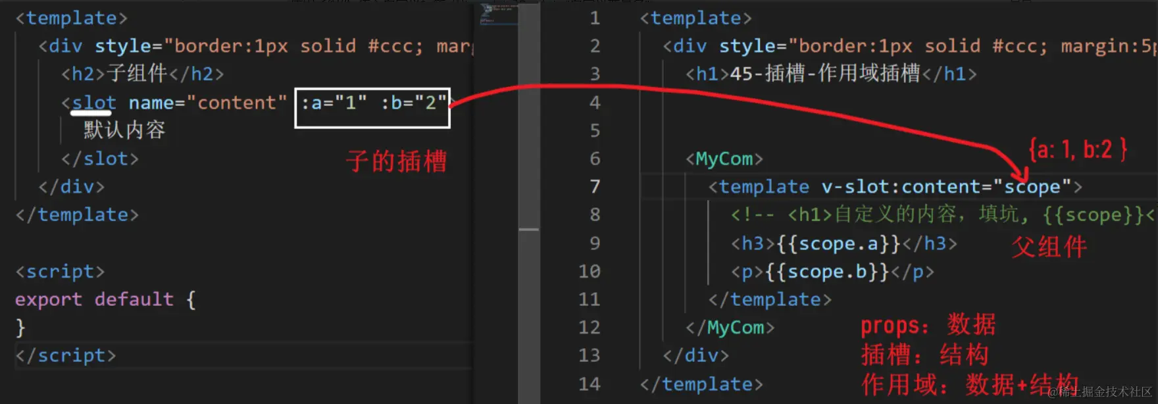Click the div style attribute in right editor

(x=937, y=46)
